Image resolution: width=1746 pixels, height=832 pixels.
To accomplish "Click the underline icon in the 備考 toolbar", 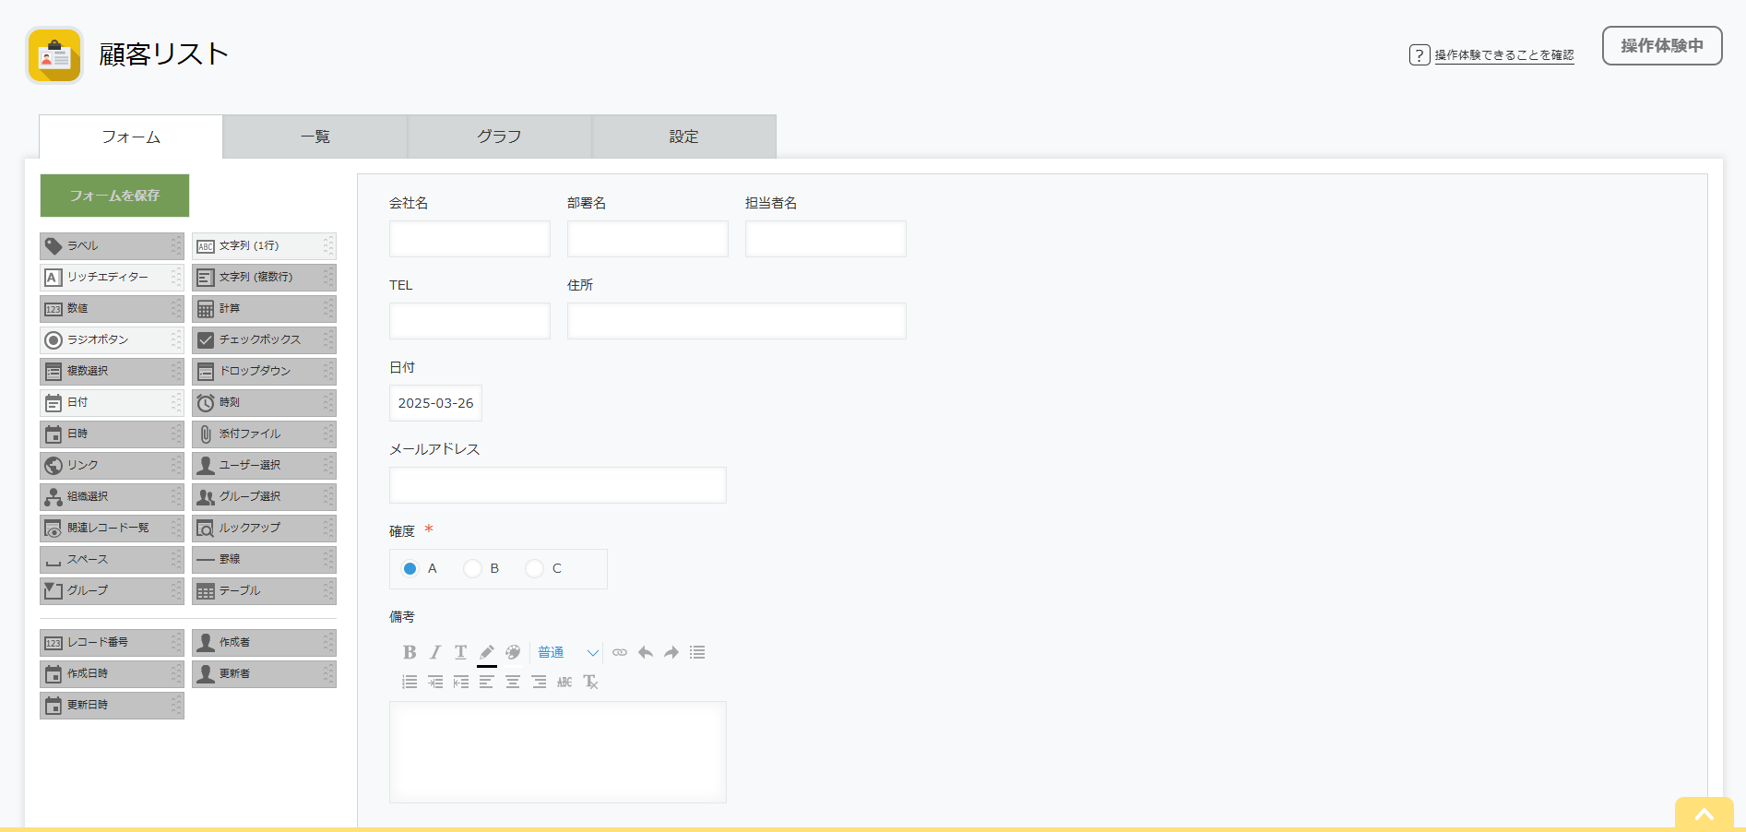I will tap(461, 652).
